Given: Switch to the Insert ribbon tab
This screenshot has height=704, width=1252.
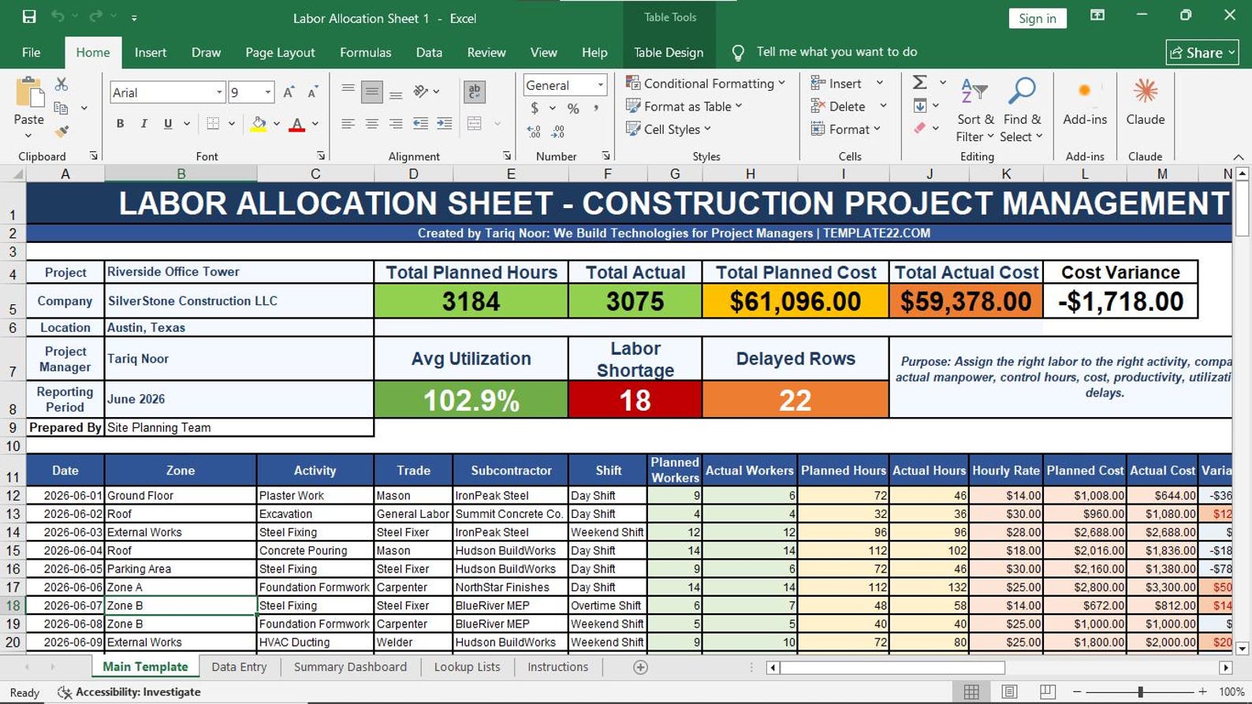Looking at the screenshot, I should click(x=150, y=52).
